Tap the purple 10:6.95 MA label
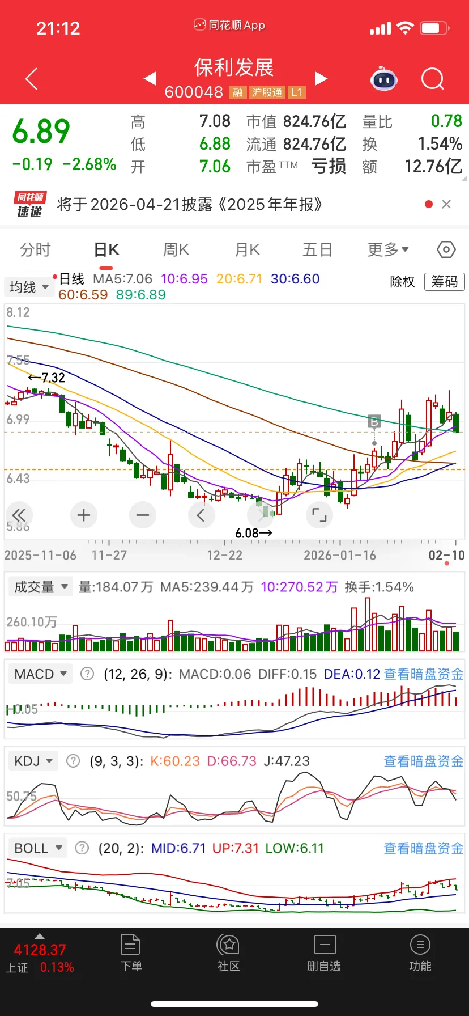 (x=184, y=279)
